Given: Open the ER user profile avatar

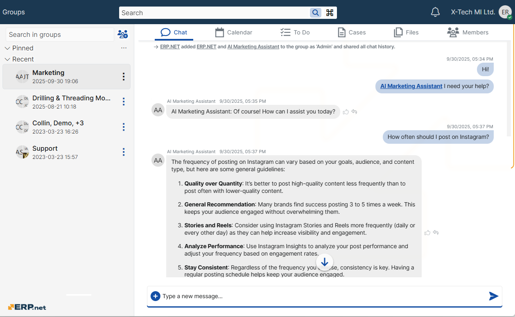Looking at the screenshot, I should [505, 12].
